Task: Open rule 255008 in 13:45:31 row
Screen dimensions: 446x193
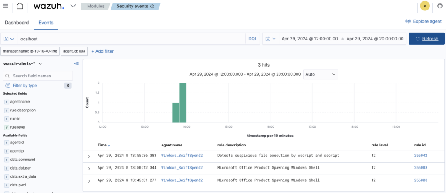Action: pyautogui.click(x=420, y=180)
